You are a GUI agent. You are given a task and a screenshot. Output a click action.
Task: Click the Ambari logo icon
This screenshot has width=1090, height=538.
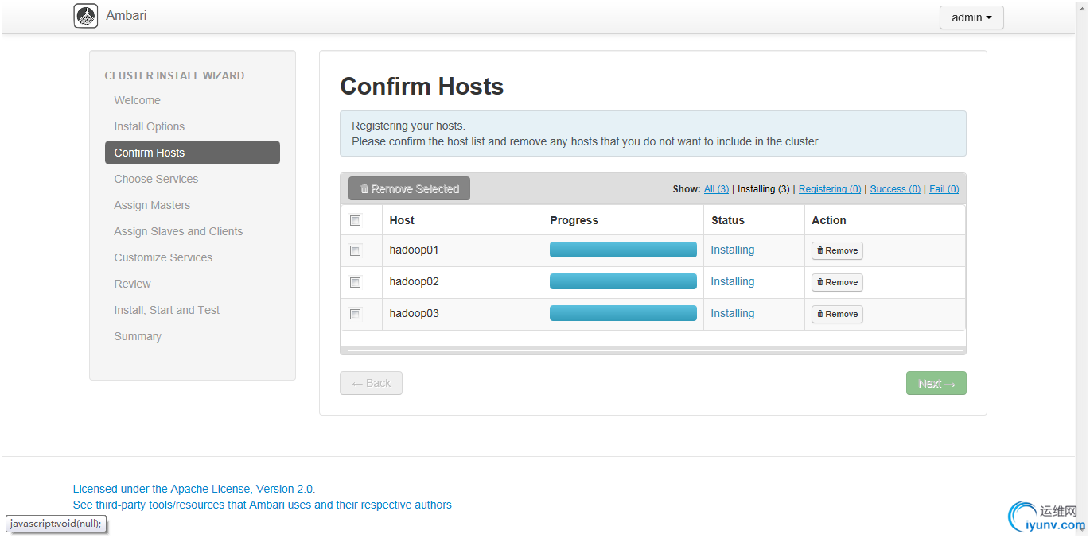click(86, 16)
